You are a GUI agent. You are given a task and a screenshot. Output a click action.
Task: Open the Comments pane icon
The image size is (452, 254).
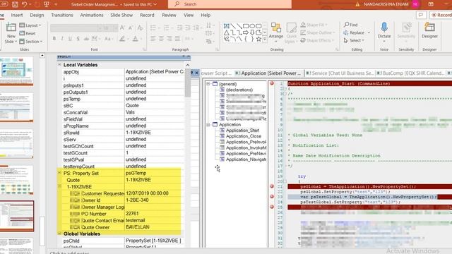[x=421, y=15]
